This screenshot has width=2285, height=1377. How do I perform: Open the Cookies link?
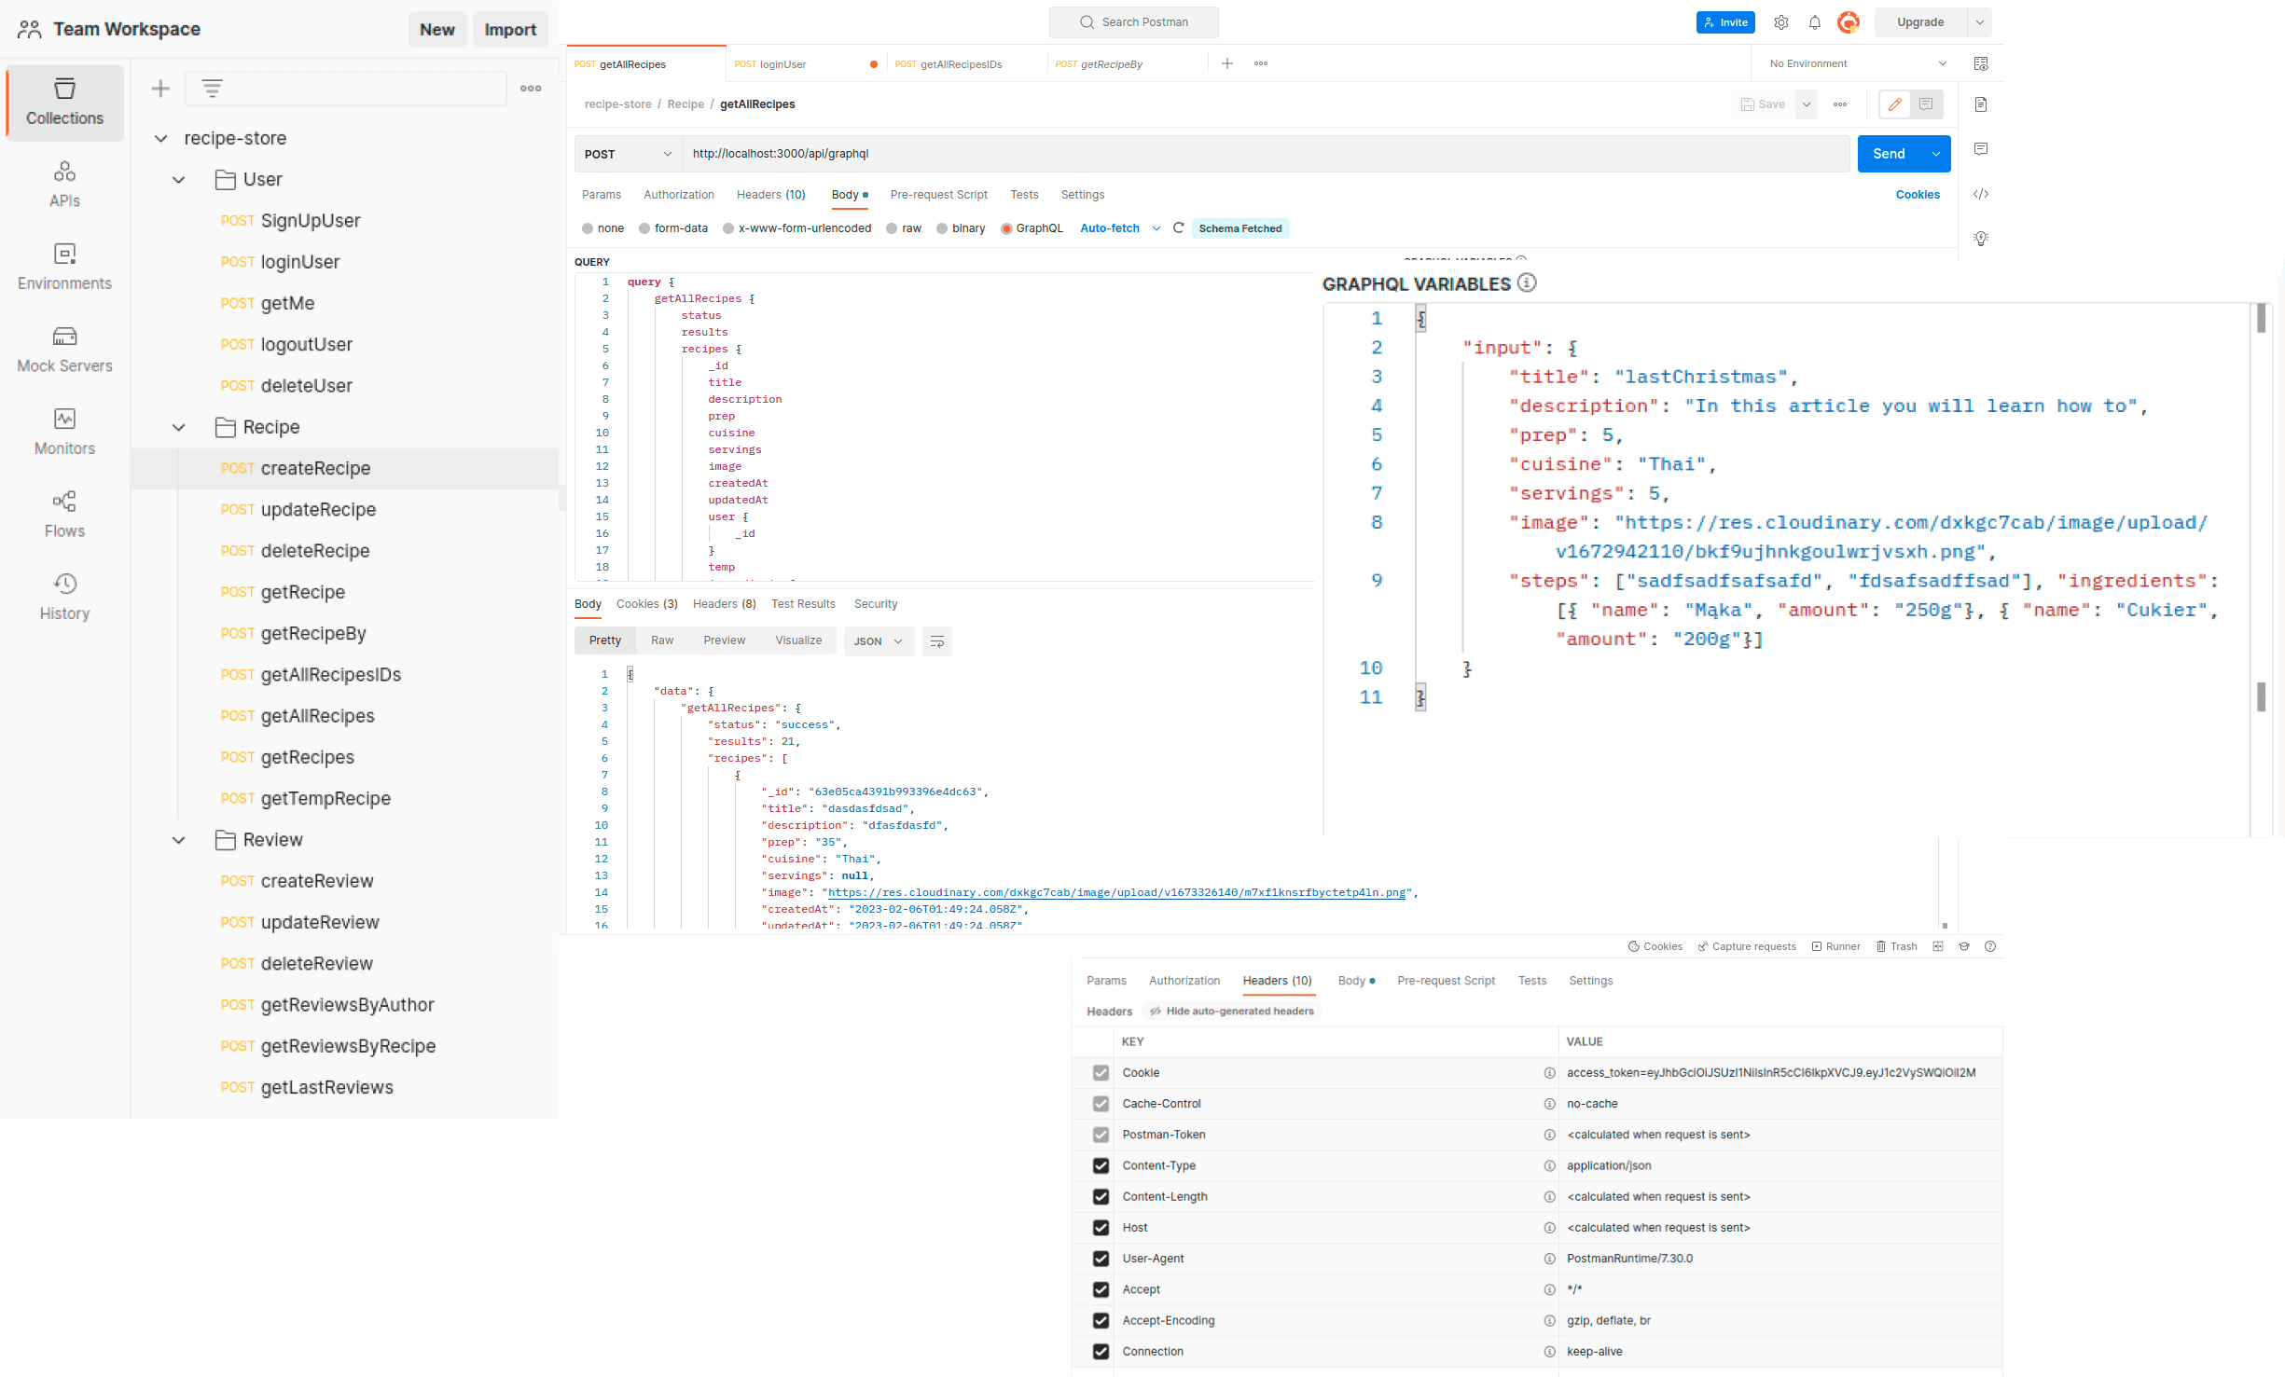(1918, 195)
